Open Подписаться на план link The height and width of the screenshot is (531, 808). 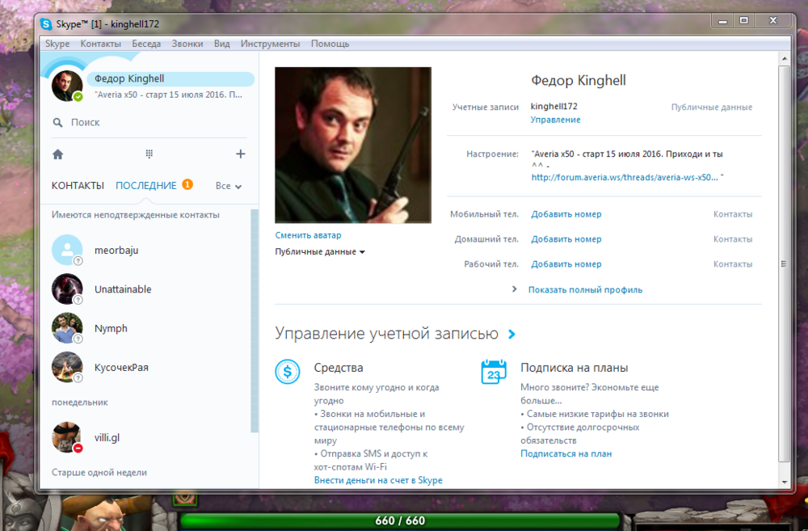[x=566, y=453]
